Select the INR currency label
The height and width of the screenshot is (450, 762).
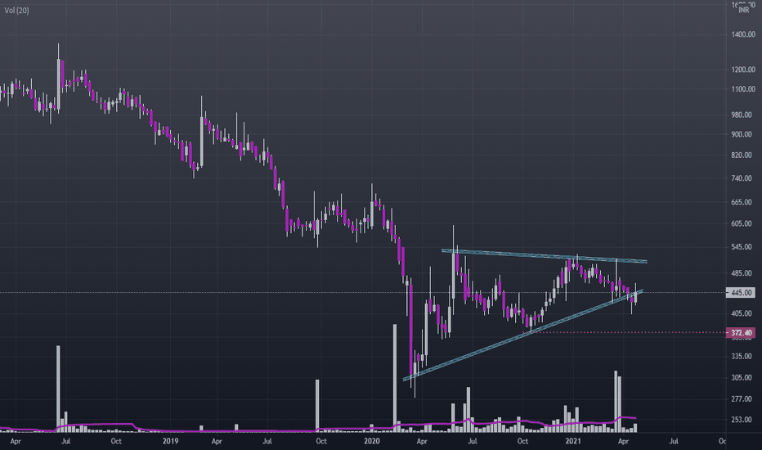click(x=743, y=10)
